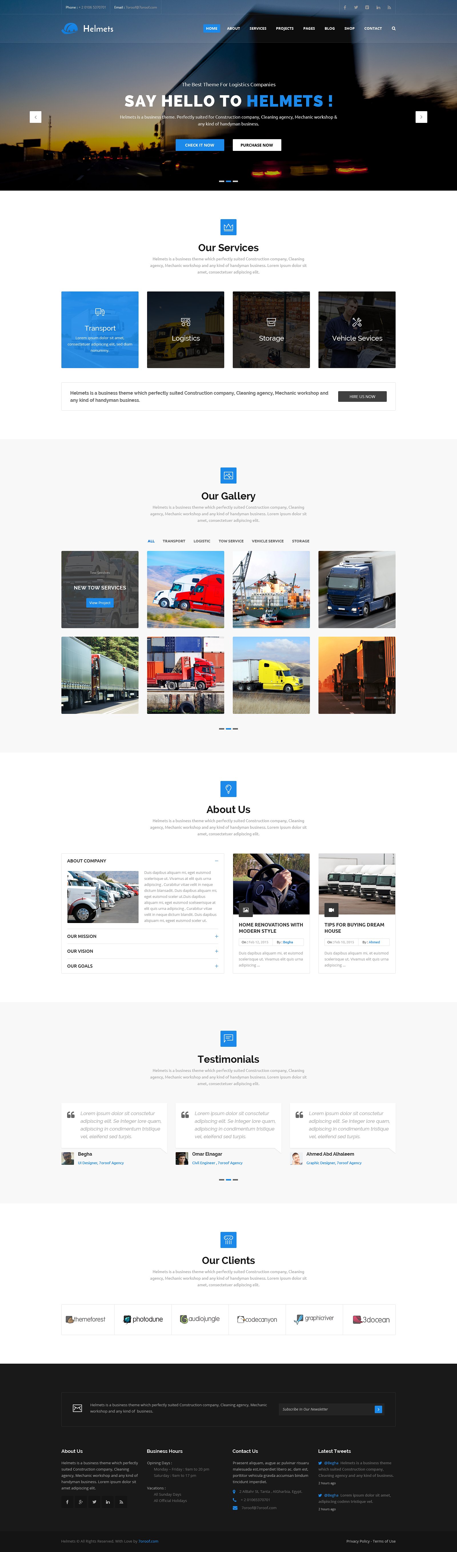Click the LinkedIn icon in the footer
This screenshot has width=457, height=1552.
[108, 1502]
